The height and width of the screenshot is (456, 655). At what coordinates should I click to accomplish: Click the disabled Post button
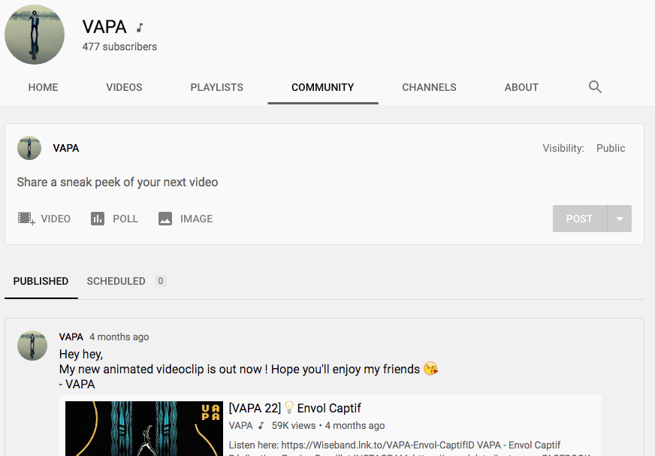click(x=580, y=219)
